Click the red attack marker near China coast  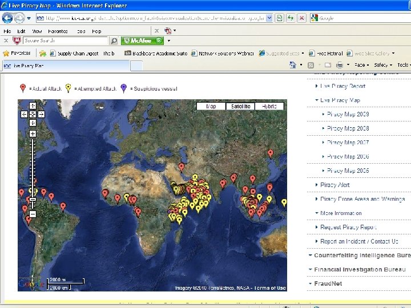pyautogui.click(x=270, y=153)
